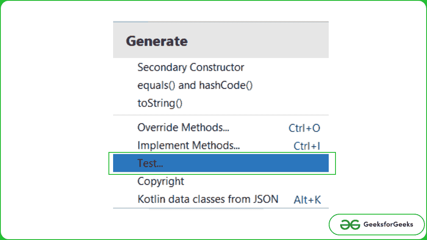This screenshot has height=240, width=427.
Task: Click the separator line below toString()
Action: pyautogui.click(x=221, y=115)
